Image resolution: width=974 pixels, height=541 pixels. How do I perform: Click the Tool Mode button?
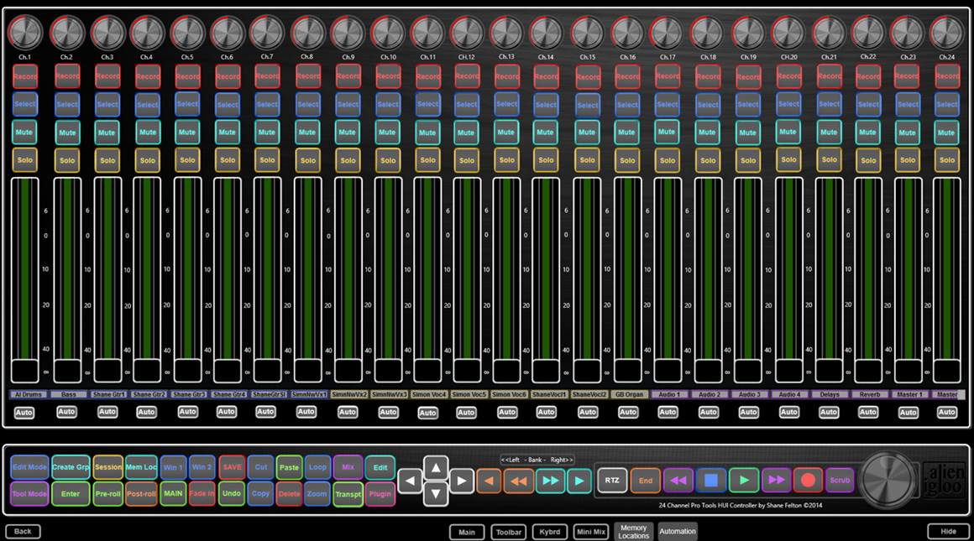pos(29,495)
